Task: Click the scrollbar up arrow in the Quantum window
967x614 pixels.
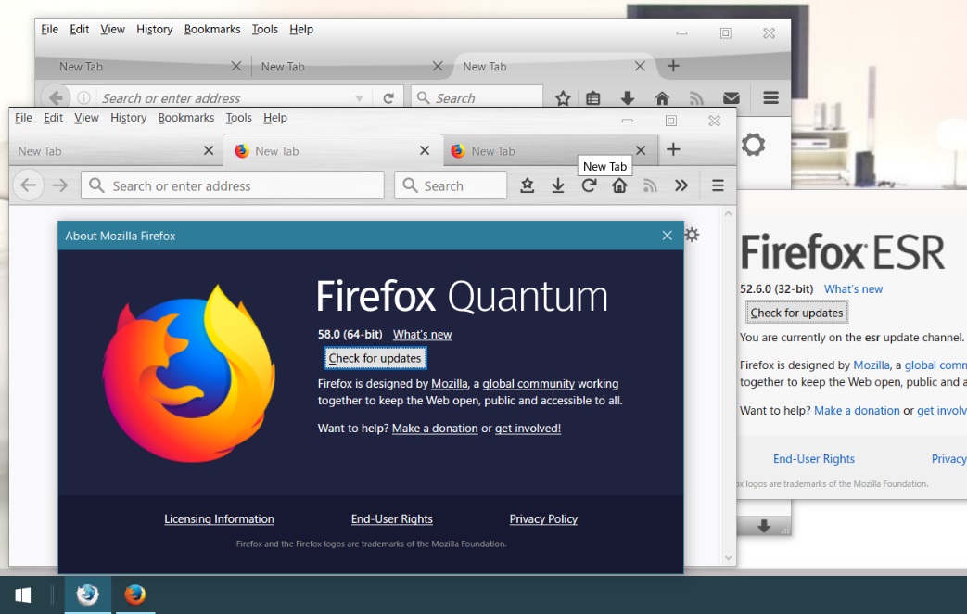Action: coord(729,213)
